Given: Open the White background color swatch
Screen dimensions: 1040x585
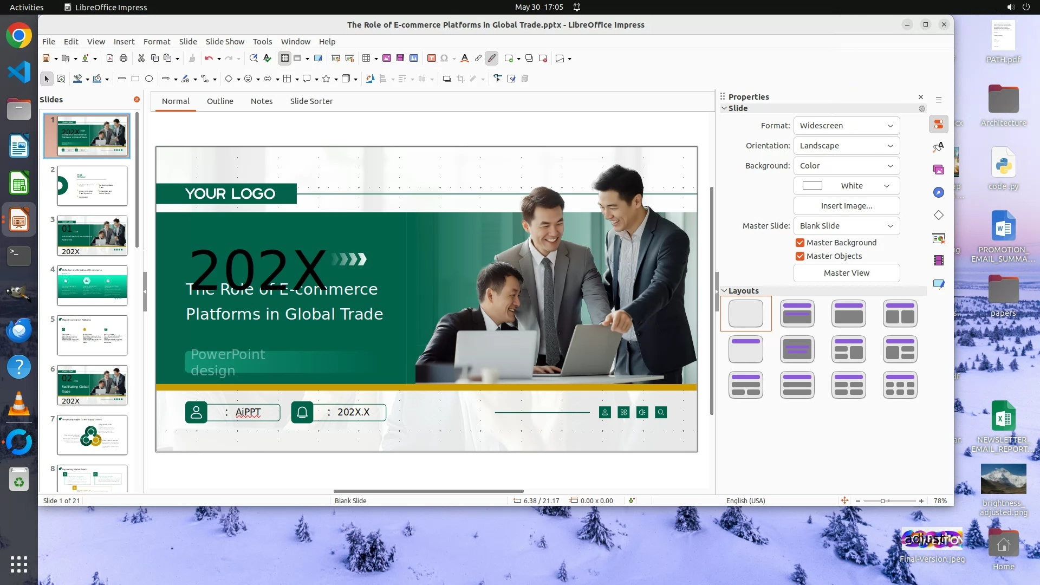Looking at the screenshot, I should [846, 186].
